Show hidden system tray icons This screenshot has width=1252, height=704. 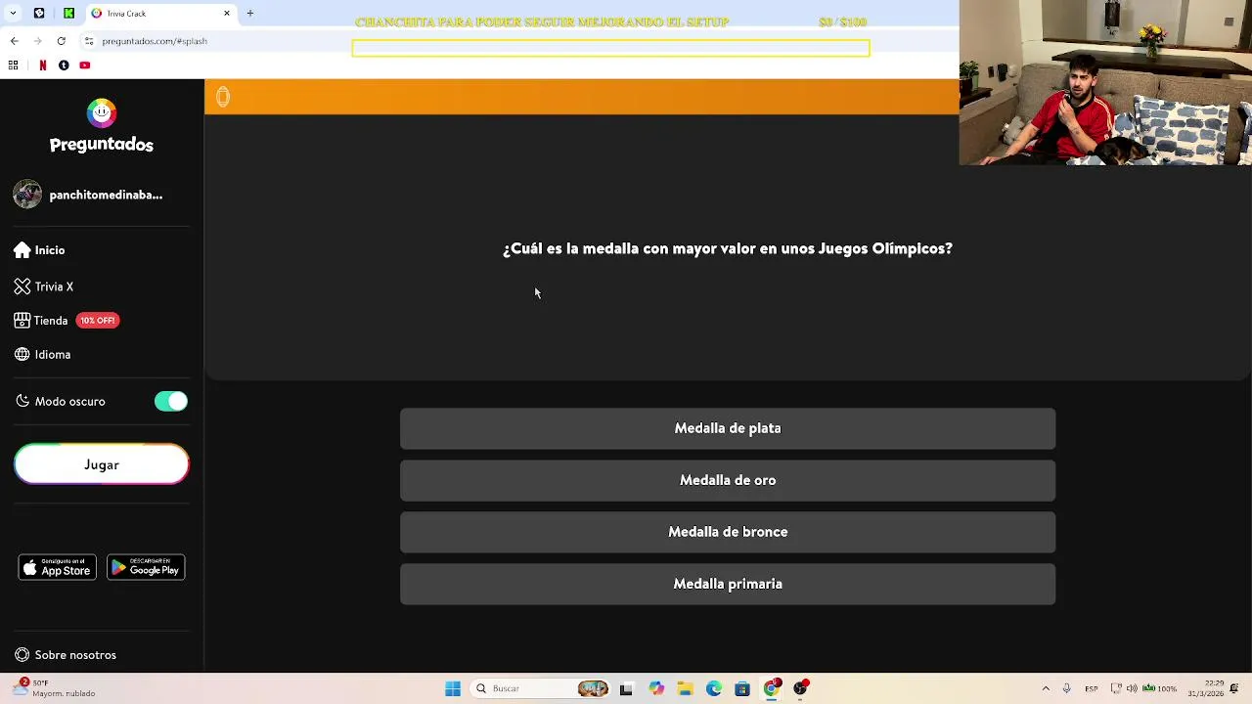[x=1046, y=688]
